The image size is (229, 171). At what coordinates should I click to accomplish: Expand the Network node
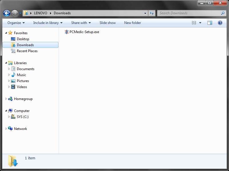pos(6,129)
